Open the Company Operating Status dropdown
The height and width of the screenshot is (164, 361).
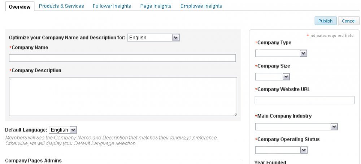tap(281, 150)
